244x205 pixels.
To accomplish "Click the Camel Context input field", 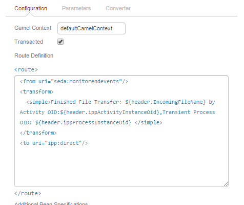I will pyautogui.click(x=91, y=28).
